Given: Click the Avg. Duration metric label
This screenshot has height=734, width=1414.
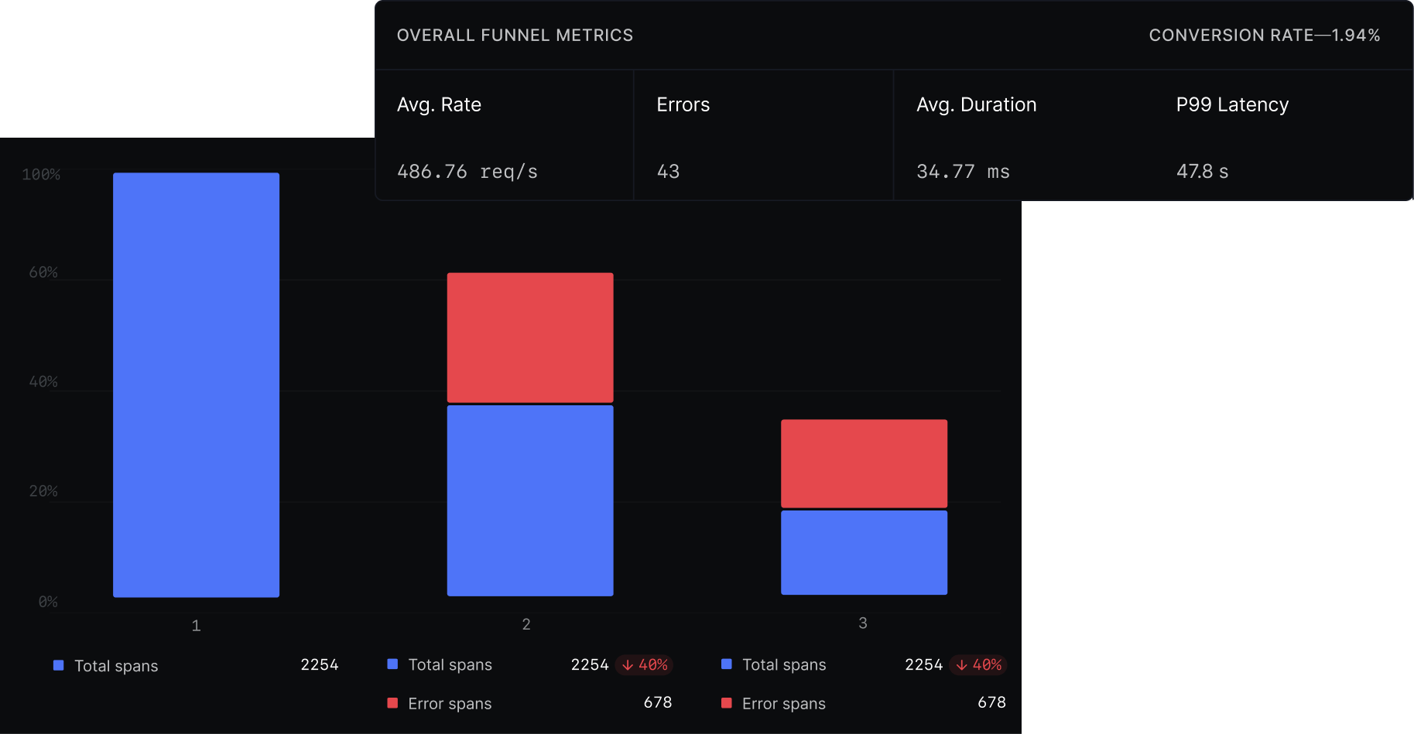Looking at the screenshot, I should pos(976,104).
